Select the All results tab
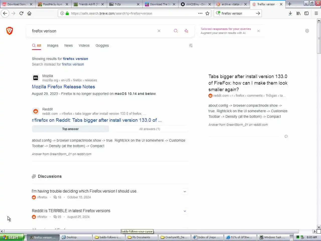Image resolution: width=321 pixels, height=241 pixels. click(37, 45)
